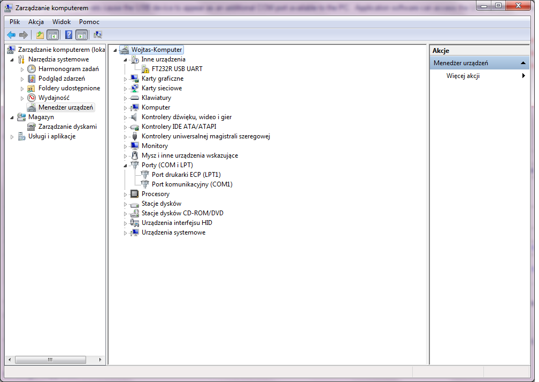Click the Back arrow toolbar icon
This screenshot has width=539, height=382.
click(x=11, y=35)
